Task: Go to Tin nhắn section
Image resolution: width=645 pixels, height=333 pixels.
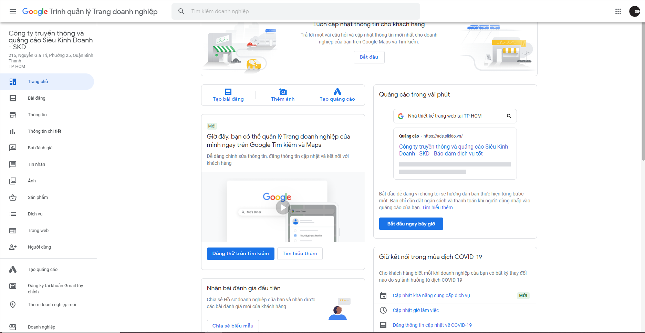Action: (x=47, y=164)
